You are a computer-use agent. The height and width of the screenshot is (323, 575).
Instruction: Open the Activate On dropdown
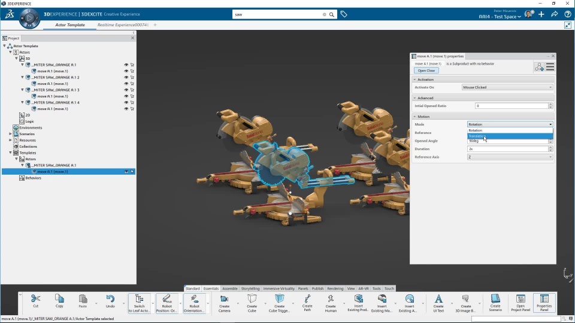click(x=507, y=87)
